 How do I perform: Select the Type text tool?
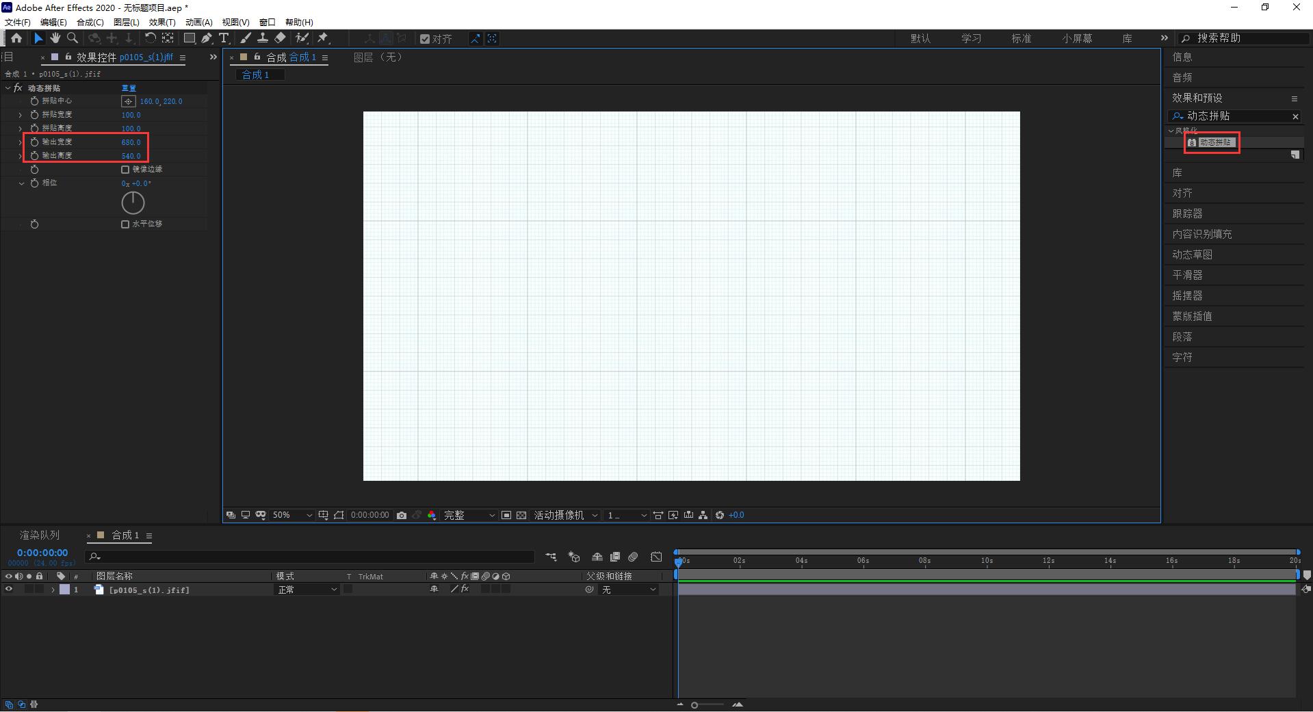(224, 38)
